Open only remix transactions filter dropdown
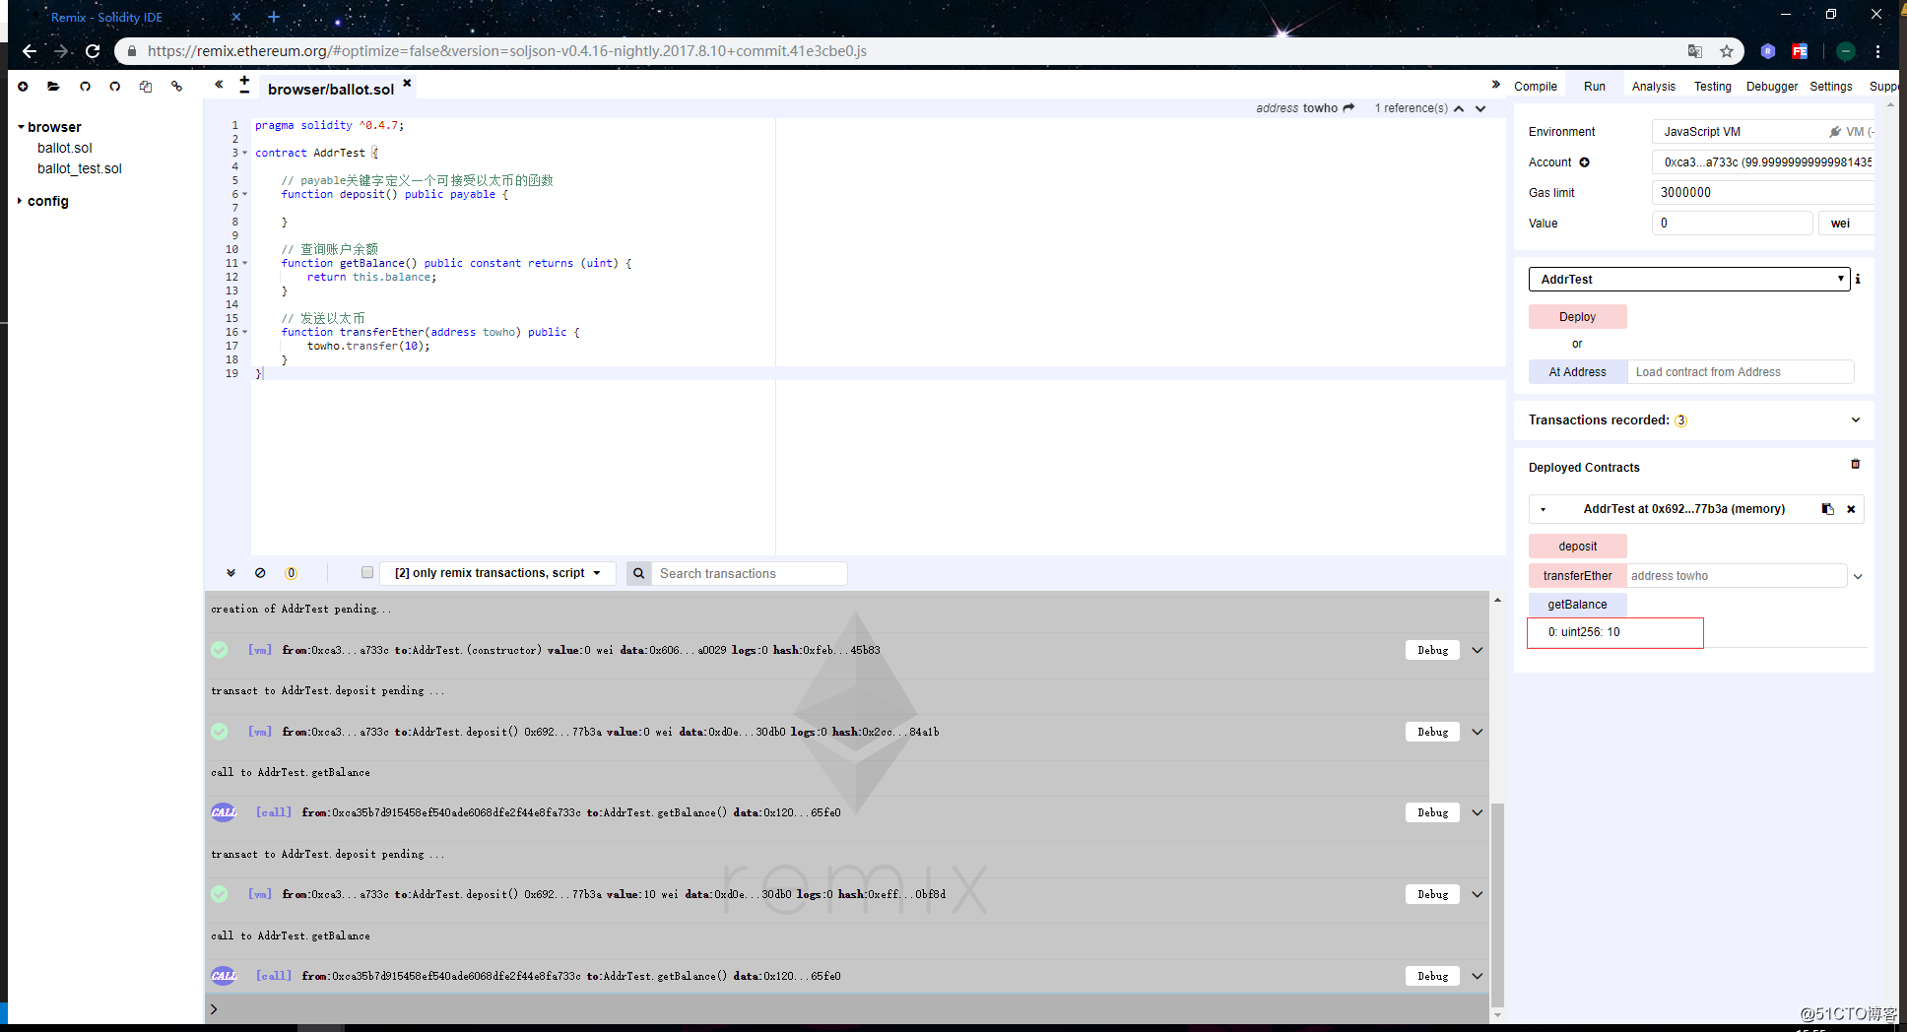 click(x=497, y=573)
